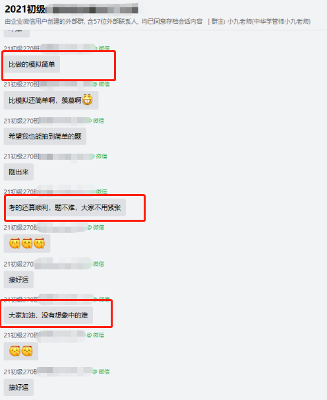Click the second emoji in two-emoji message

coord(27,351)
